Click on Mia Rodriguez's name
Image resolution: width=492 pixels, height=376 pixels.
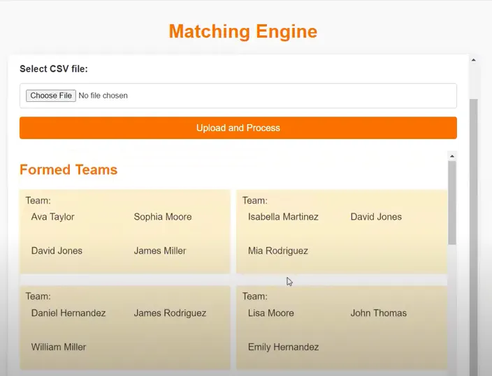pyautogui.click(x=277, y=251)
